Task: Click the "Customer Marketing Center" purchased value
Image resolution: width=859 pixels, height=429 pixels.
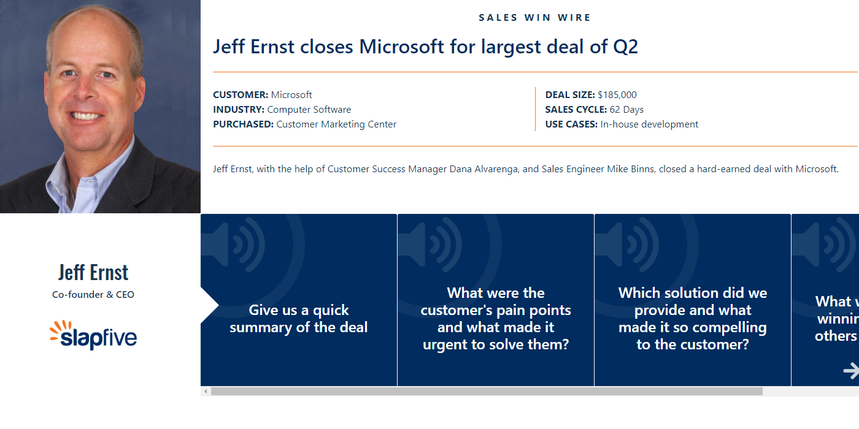Action: 336,124
